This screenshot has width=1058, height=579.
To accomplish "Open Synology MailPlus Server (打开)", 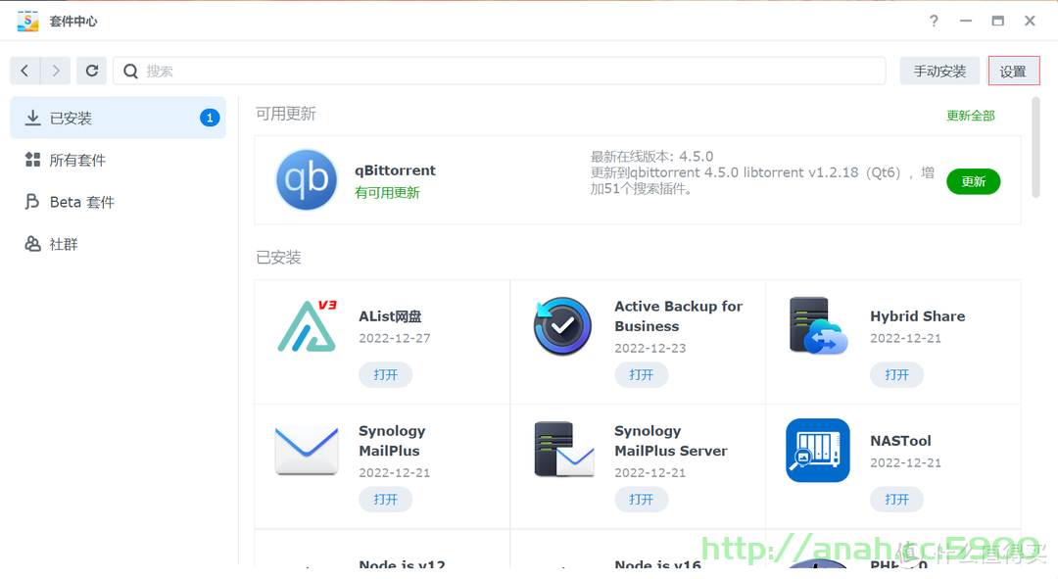I will [x=641, y=500].
